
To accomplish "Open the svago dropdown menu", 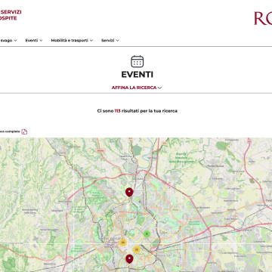I will point(8,40).
